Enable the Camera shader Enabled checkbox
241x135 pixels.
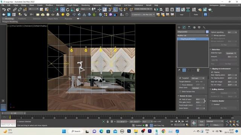pyautogui.click(x=212, y=104)
